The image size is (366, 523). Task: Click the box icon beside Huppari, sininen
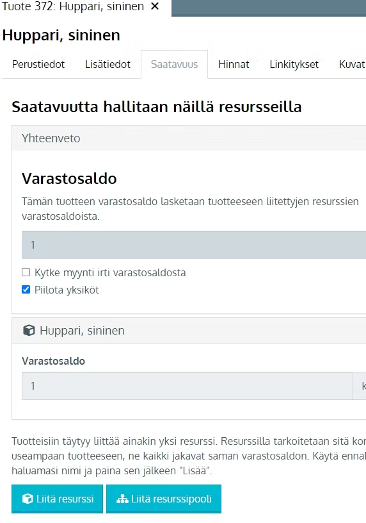(29, 331)
